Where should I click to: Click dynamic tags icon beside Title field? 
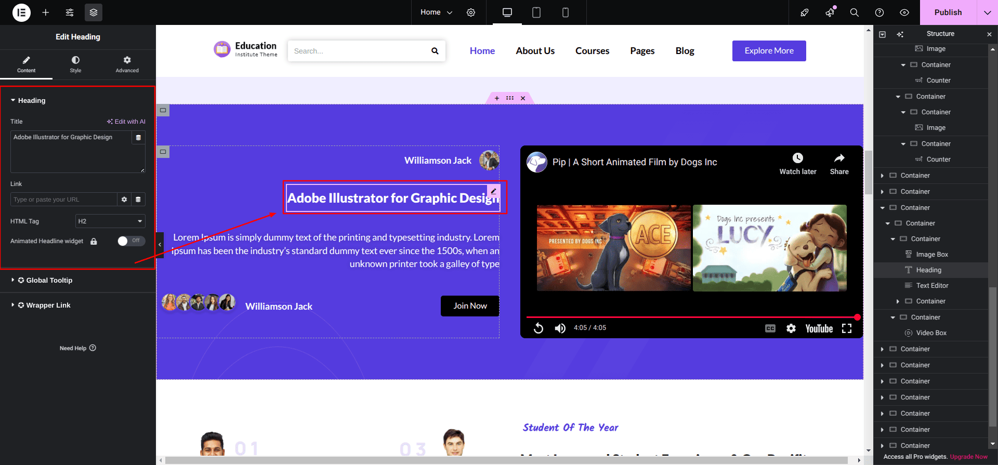tap(138, 138)
